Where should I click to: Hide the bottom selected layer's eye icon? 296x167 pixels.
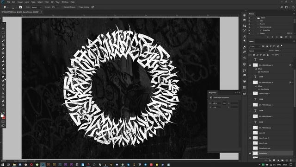pos(250,153)
